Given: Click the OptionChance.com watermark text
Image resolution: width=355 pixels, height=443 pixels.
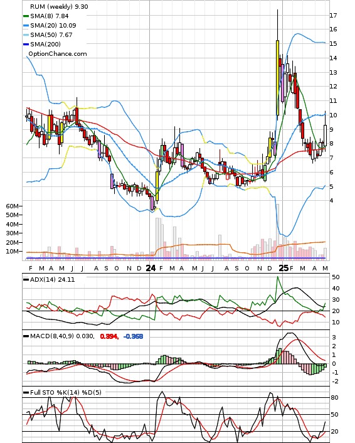Looking at the screenshot, I should click(58, 54).
